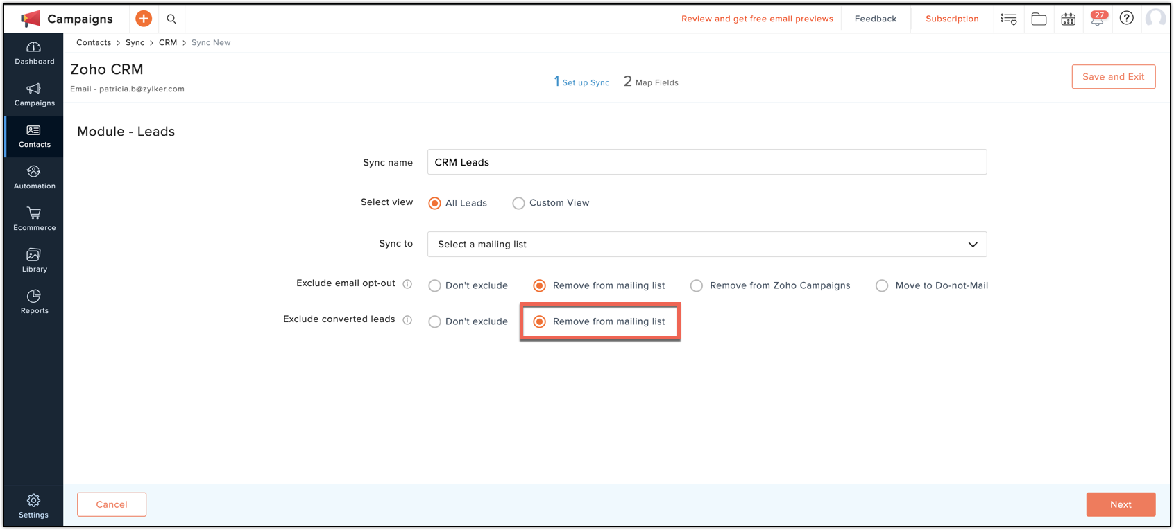Click the help question mark icon

coord(1126,19)
